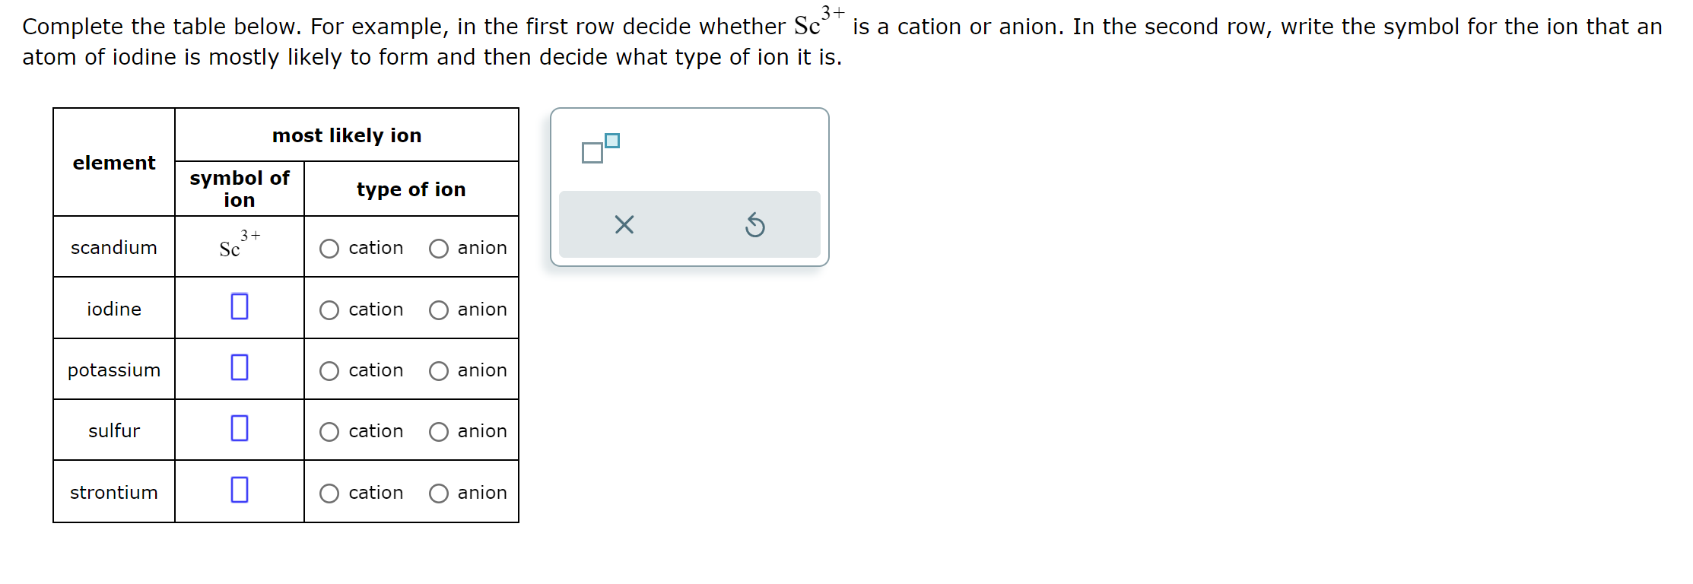Screen dimensions: 1693x584
Task: Click the sulfur ion symbol input box
Action: pyautogui.click(x=239, y=429)
